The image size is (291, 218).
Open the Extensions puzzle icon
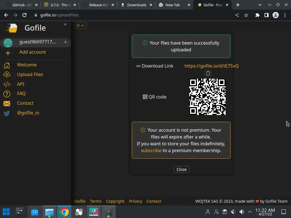(257, 15)
